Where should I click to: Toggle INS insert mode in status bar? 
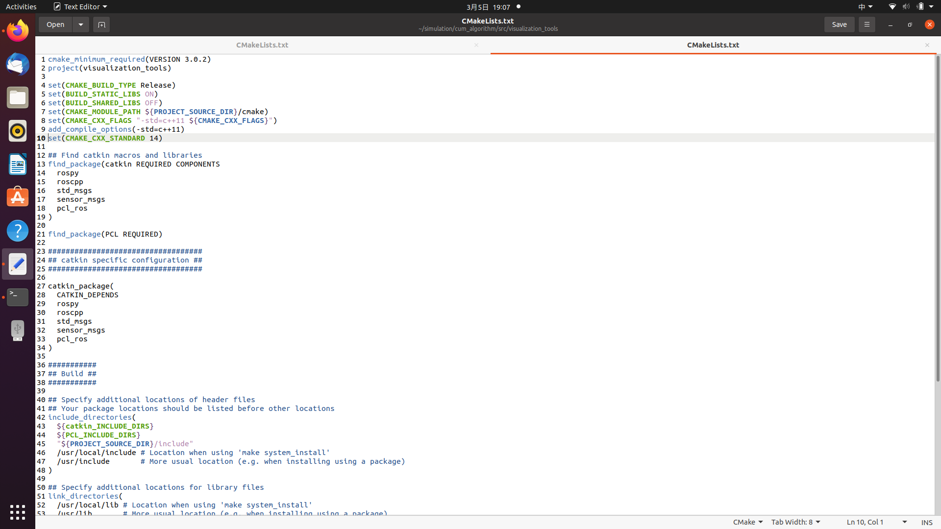[927, 522]
